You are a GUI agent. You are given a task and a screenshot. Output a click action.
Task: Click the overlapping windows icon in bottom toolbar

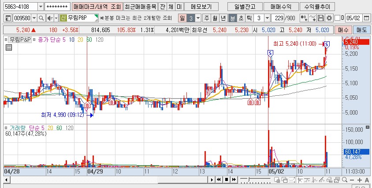pos(285,180)
